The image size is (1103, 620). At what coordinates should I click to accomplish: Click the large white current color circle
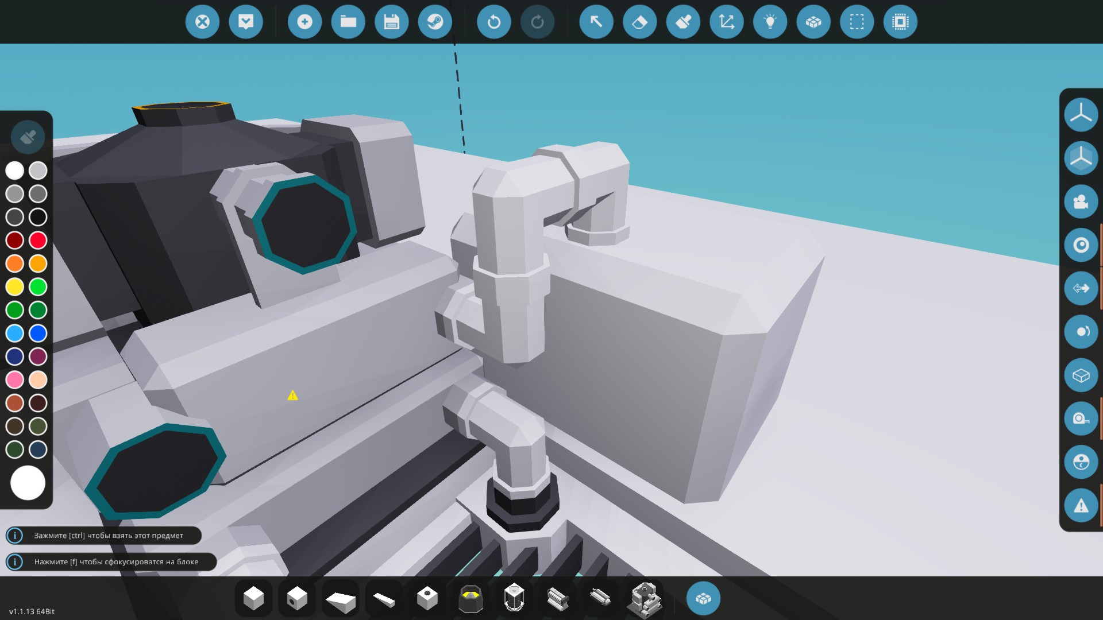[x=28, y=482]
